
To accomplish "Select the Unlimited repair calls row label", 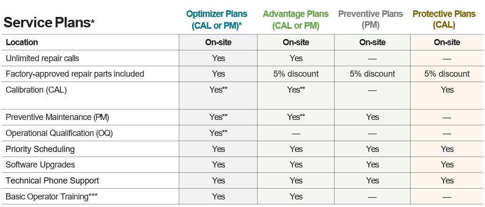I will 42,58.
